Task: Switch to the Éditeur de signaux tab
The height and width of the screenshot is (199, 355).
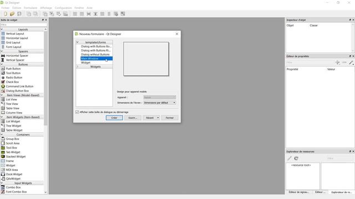Action: coord(299,192)
